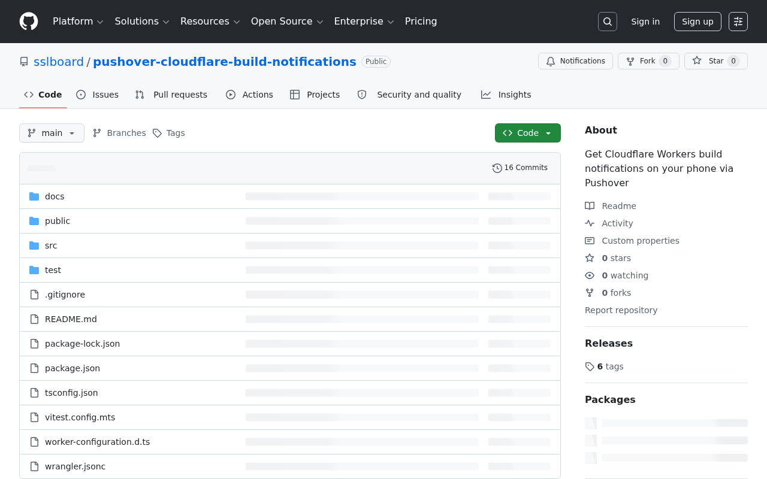Switch to the Issues tab
This screenshot has width=767, height=479.
click(x=98, y=95)
